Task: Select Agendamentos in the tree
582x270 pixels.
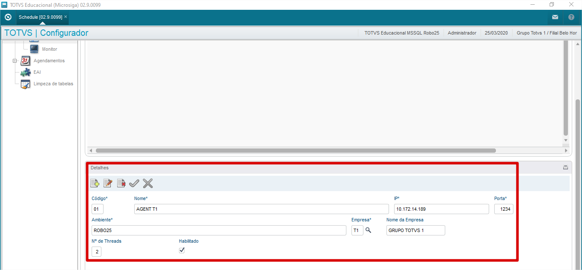Action: tap(49, 61)
